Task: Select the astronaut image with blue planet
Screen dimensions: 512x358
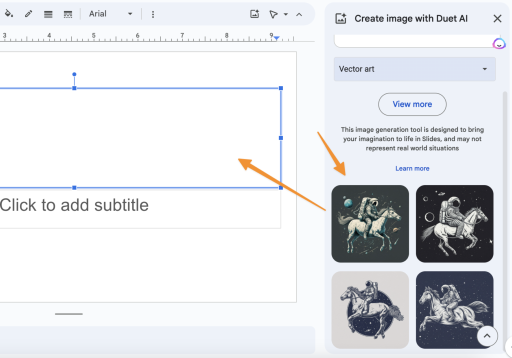Action: (x=370, y=223)
